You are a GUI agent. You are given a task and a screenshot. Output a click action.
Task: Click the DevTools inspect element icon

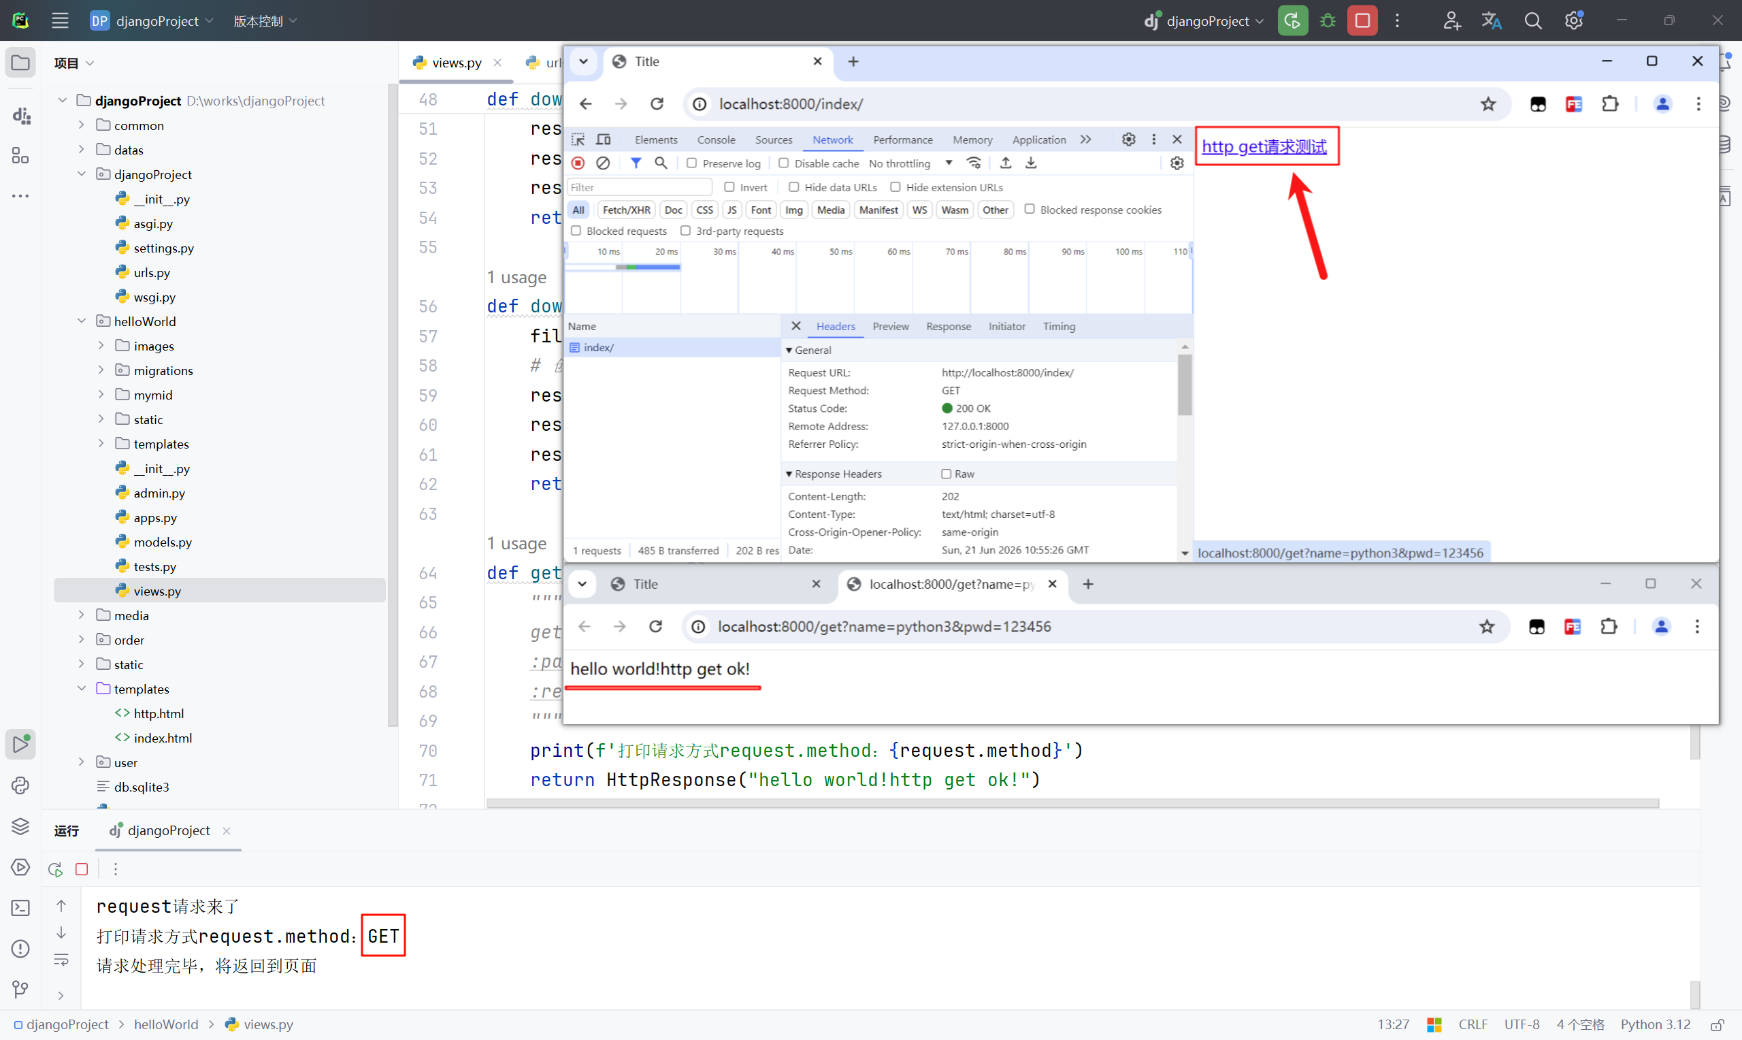click(578, 140)
